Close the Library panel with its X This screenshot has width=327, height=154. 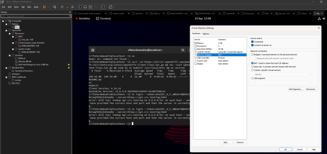tap(70, 12)
